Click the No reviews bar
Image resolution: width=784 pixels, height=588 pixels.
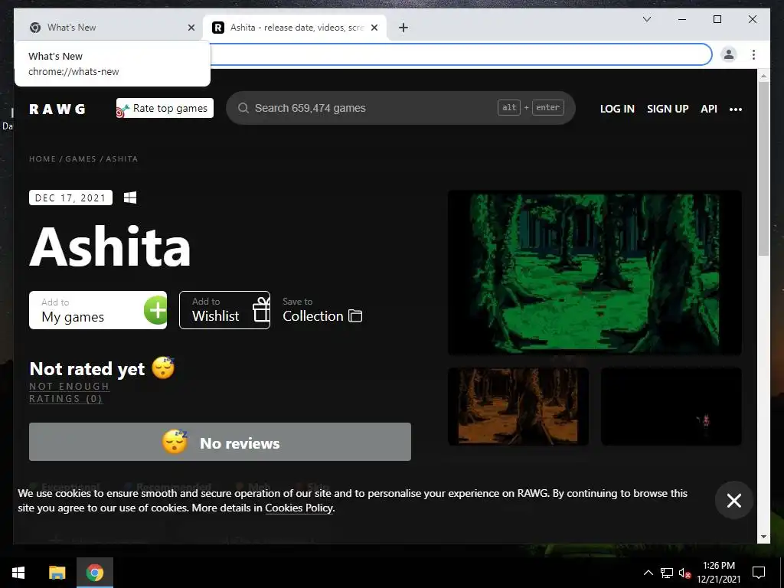click(220, 442)
